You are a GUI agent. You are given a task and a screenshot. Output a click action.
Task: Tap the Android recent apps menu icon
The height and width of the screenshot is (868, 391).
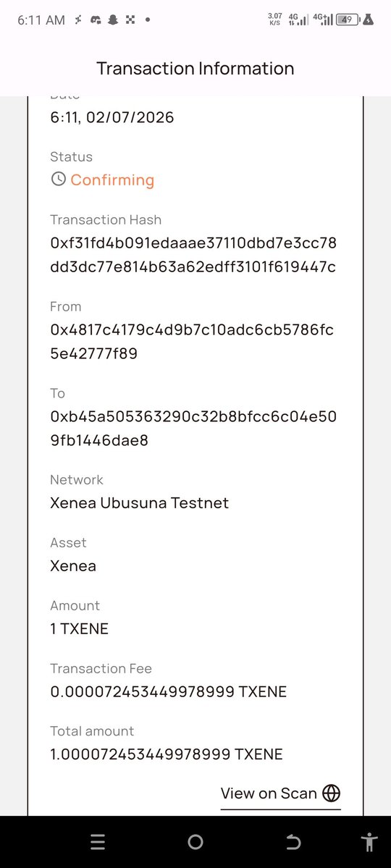coord(98,842)
